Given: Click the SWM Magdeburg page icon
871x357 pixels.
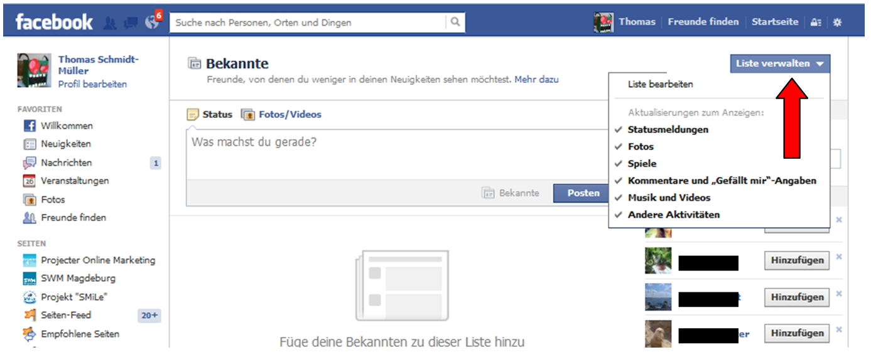Looking at the screenshot, I should point(30,279).
